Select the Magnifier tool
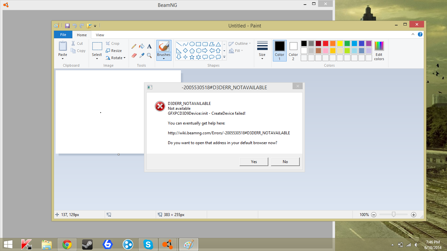 149,56
